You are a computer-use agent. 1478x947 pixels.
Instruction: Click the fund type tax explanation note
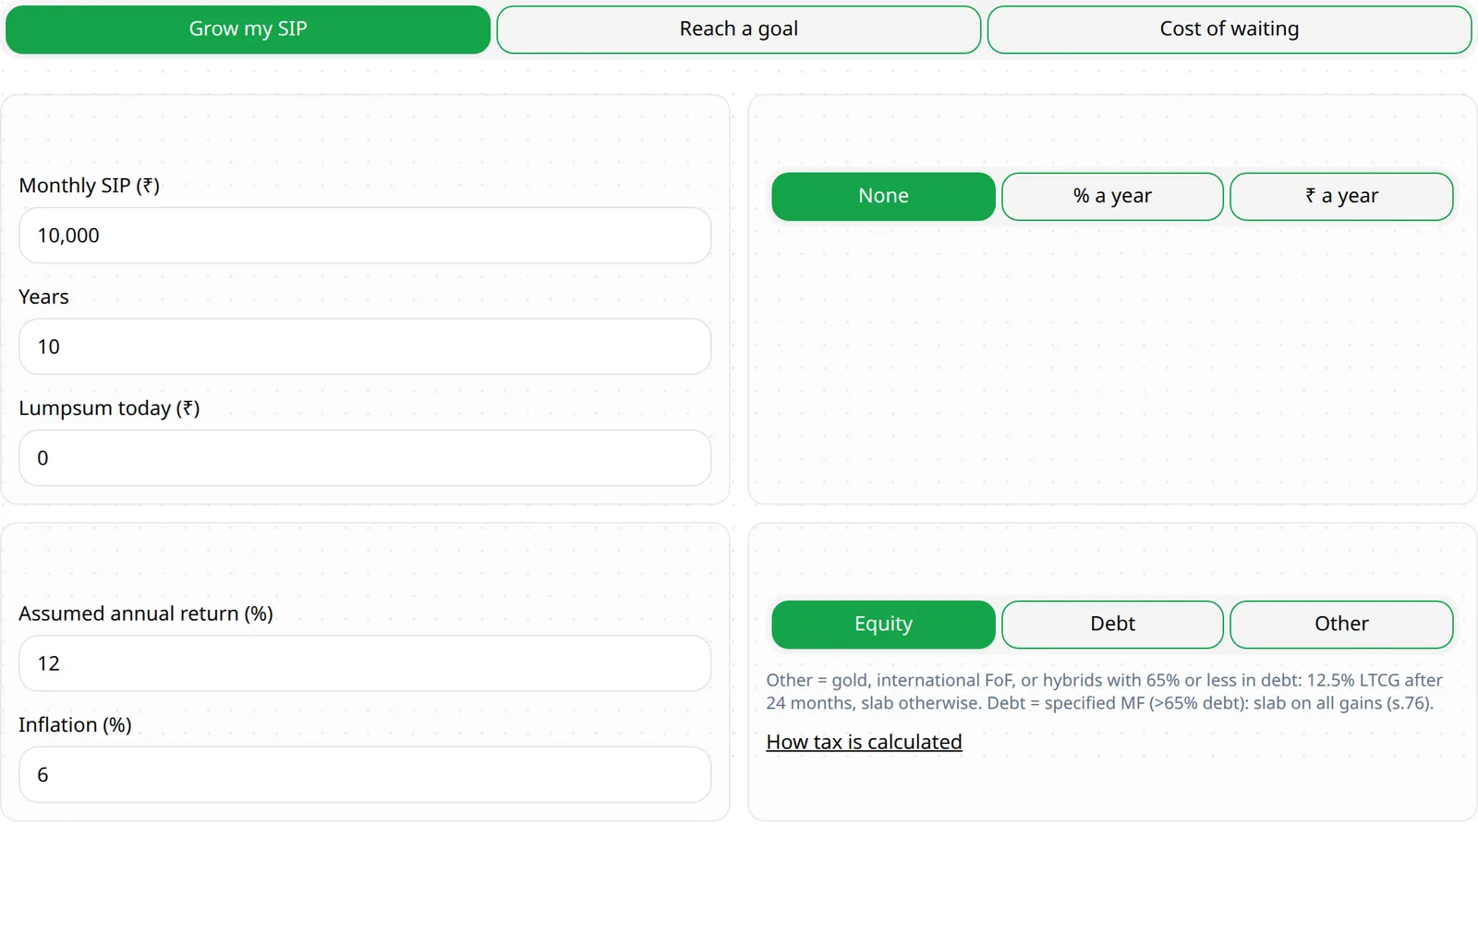(1104, 691)
